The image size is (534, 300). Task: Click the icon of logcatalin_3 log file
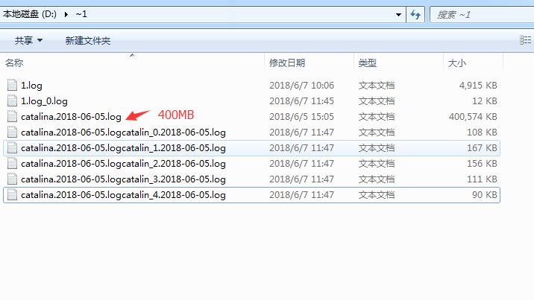12,179
